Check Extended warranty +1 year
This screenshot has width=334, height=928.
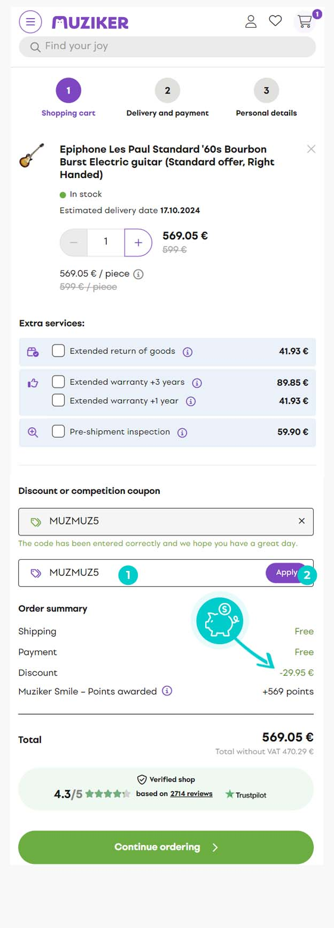pyautogui.click(x=58, y=400)
